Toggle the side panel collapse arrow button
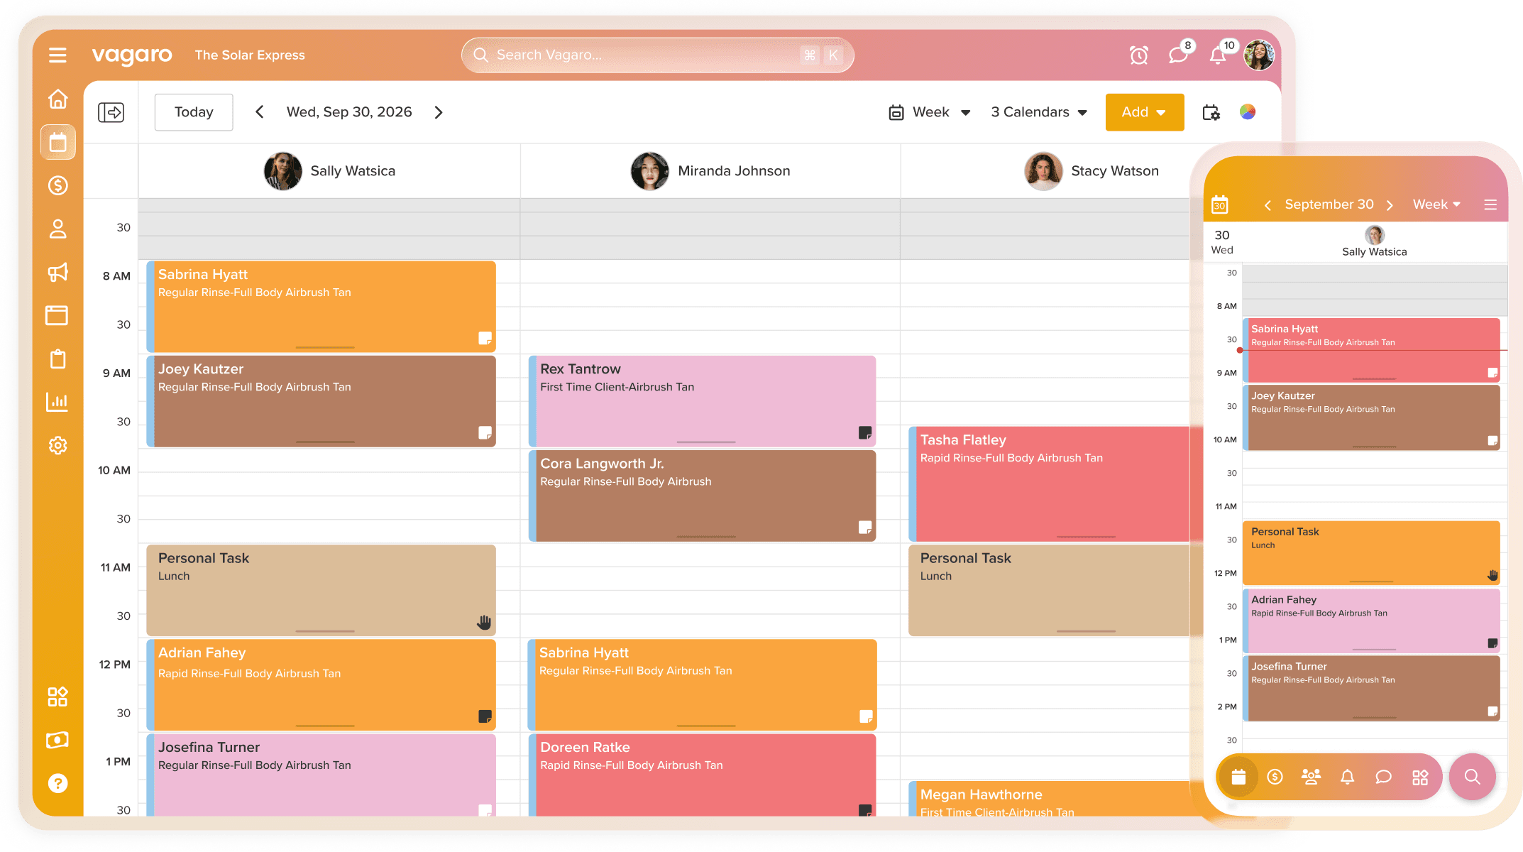1523x852 pixels. click(x=111, y=112)
